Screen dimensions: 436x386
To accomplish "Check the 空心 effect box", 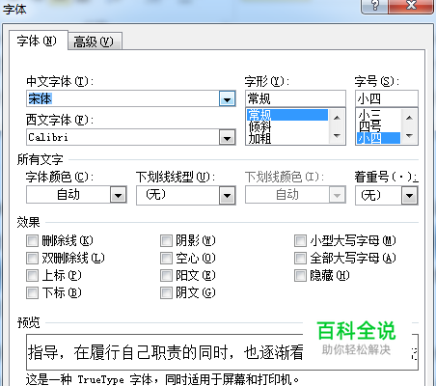I will pos(166,258).
